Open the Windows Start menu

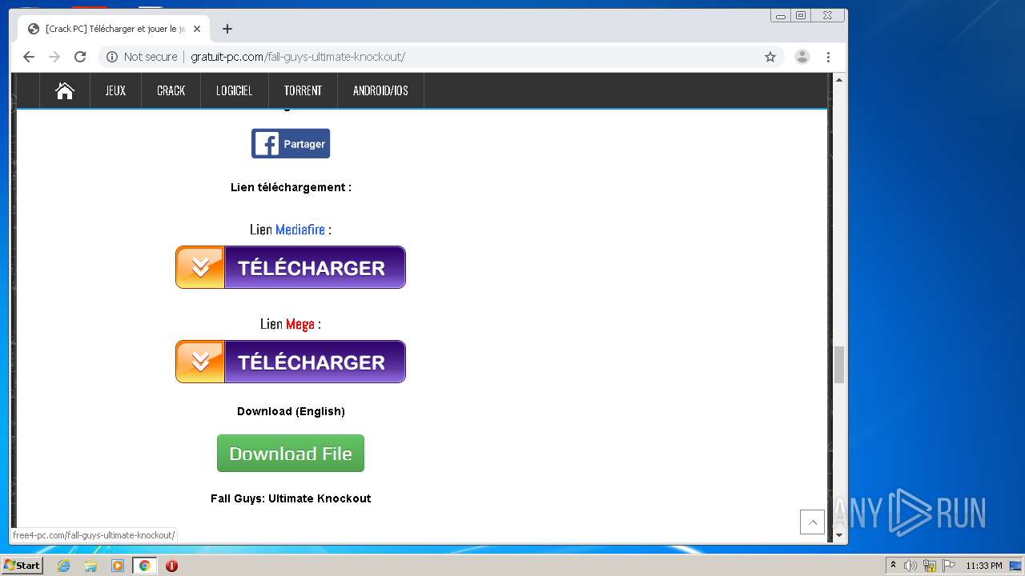(22, 566)
